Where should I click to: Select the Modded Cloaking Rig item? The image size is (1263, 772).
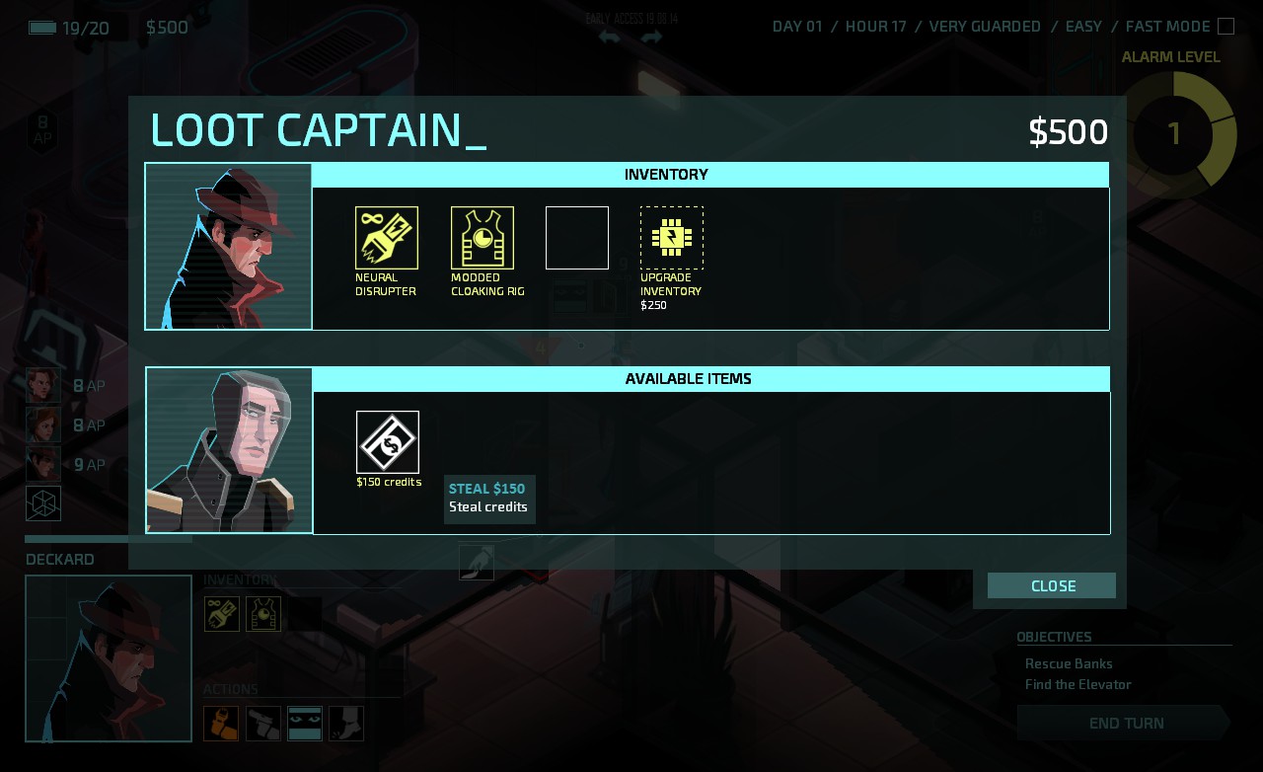(x=483, y=238)
